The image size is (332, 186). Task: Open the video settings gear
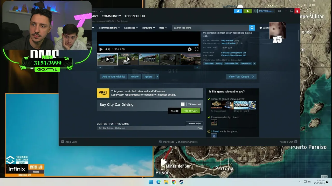tap(190, 49)
